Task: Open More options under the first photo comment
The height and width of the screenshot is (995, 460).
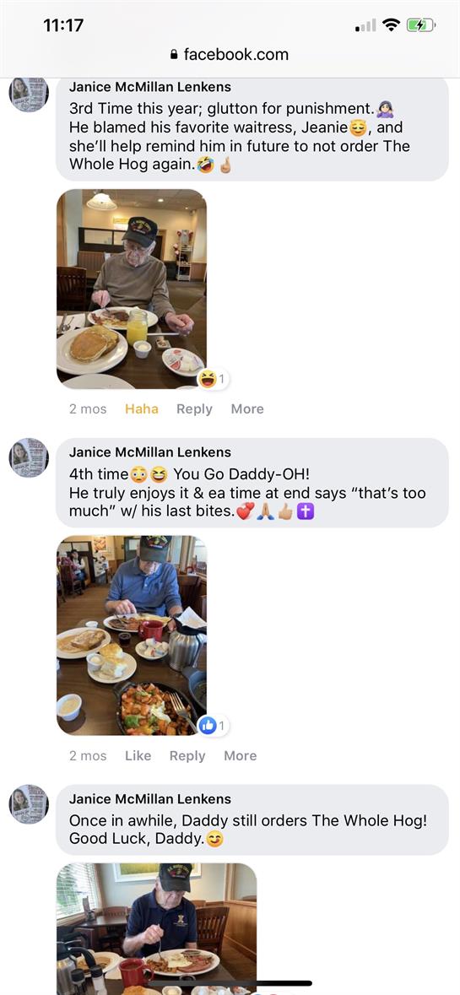Action: pyautogui.click(x=247, y=409)
